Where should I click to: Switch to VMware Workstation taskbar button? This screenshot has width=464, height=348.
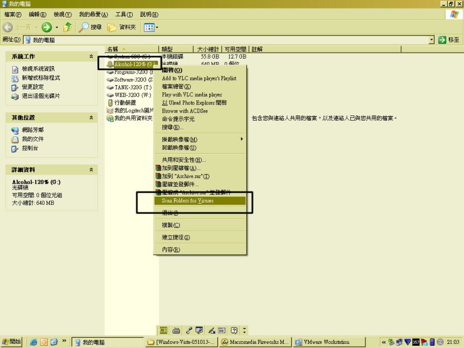coord(329,342)
